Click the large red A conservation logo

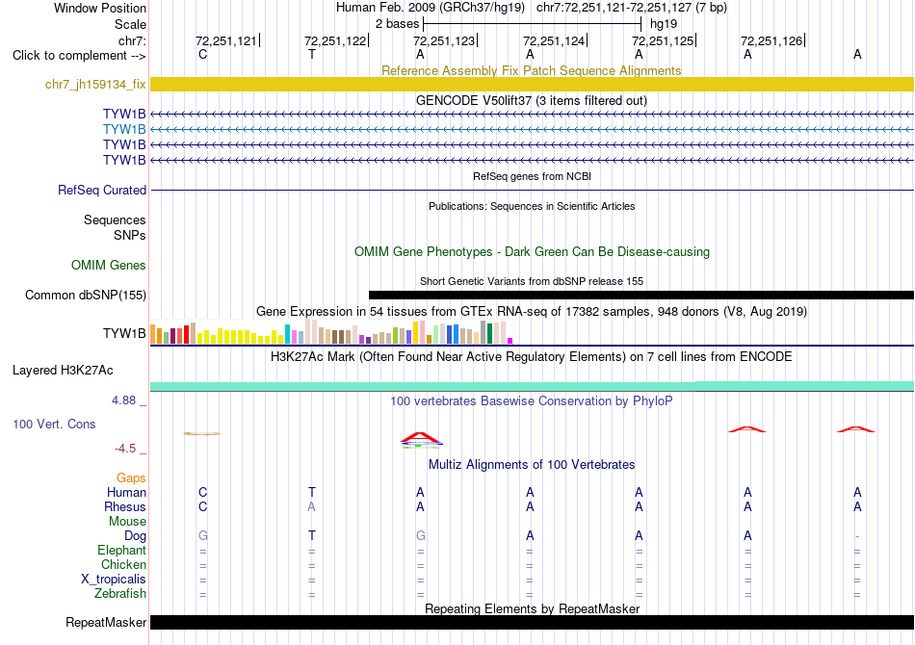tap(420, 437)
